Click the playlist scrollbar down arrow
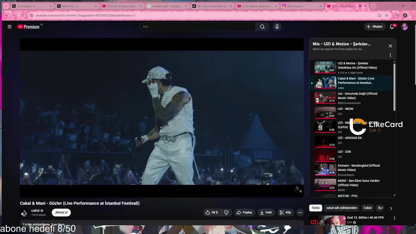This screenshot has width=416, height=234. 395,195
